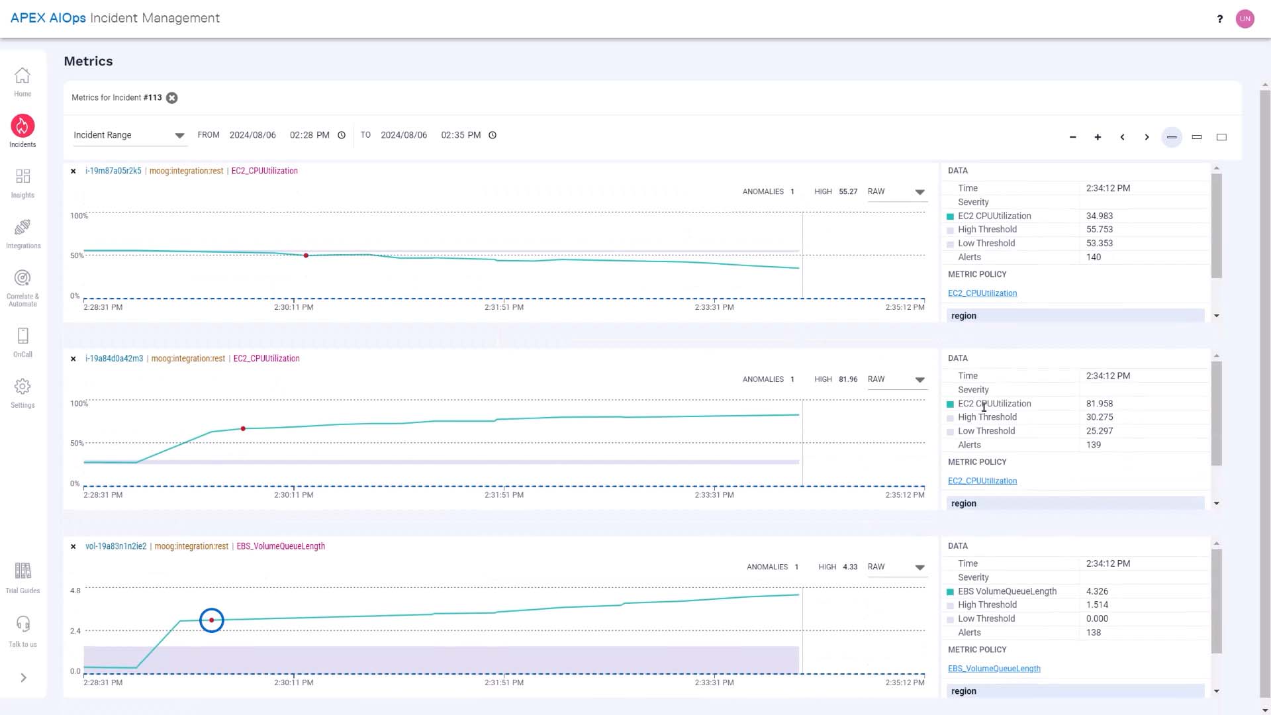Remove the i-19m87a05r2k5 metric chart
The image size is (1271, 715).
point(73,171)
